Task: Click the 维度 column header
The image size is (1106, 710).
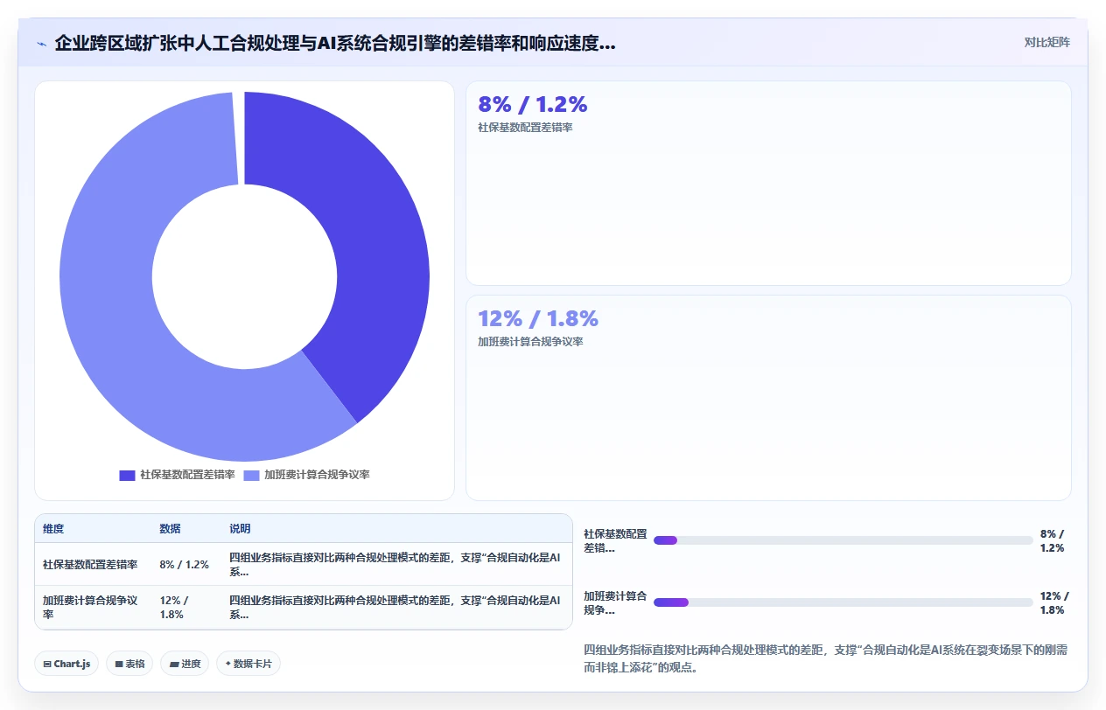Action: (x=53, y=529)
